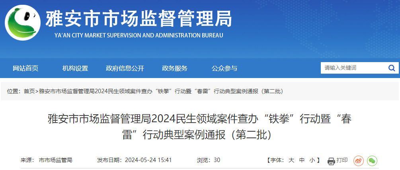Set font size to 大
The width and height of the screenshot is (400, 170).
tap(291, 160)
